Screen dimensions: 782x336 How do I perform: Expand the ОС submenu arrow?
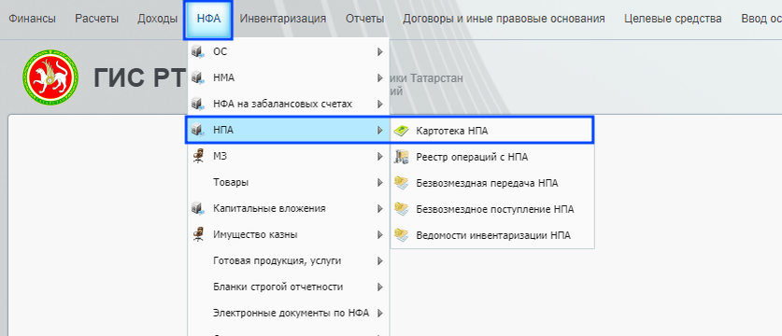[x=380, y=52]
